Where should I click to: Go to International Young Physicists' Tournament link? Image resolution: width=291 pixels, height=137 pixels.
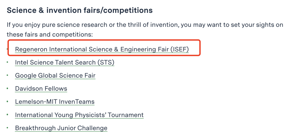(x=79, y=115)
